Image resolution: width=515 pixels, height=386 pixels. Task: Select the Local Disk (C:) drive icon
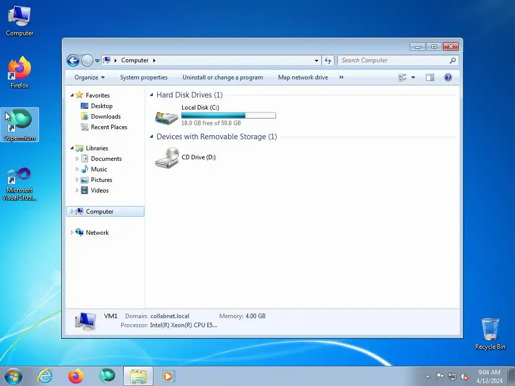166,117
